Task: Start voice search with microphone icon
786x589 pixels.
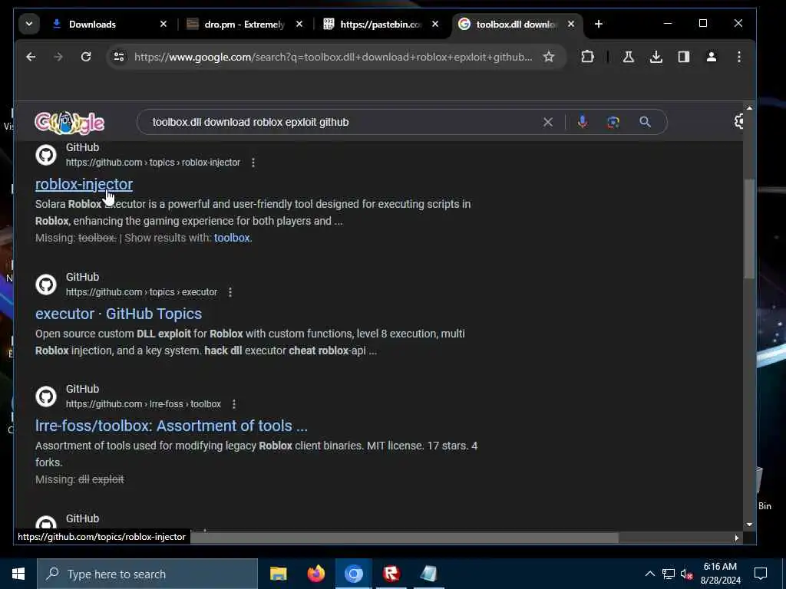Action: pos(583,122)
